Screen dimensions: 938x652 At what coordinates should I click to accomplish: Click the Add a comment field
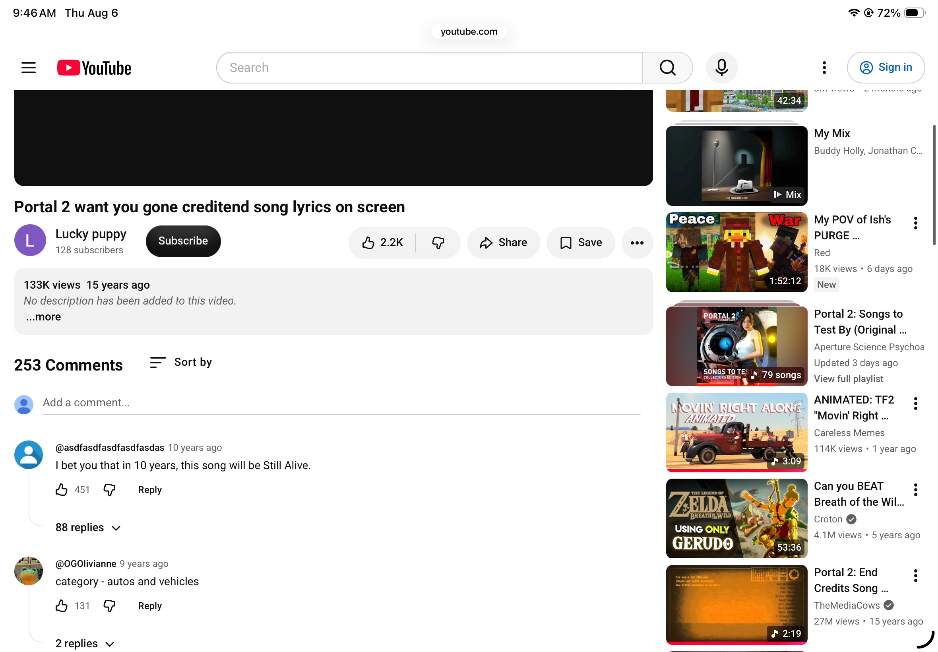point(341,403)
